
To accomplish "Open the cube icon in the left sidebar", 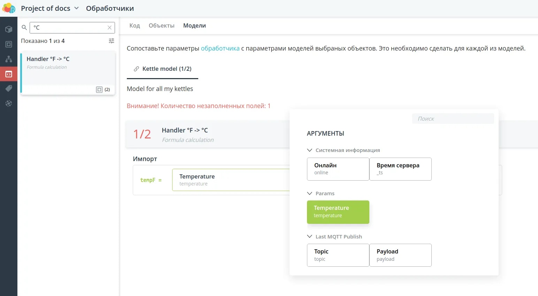I will 9,29.
